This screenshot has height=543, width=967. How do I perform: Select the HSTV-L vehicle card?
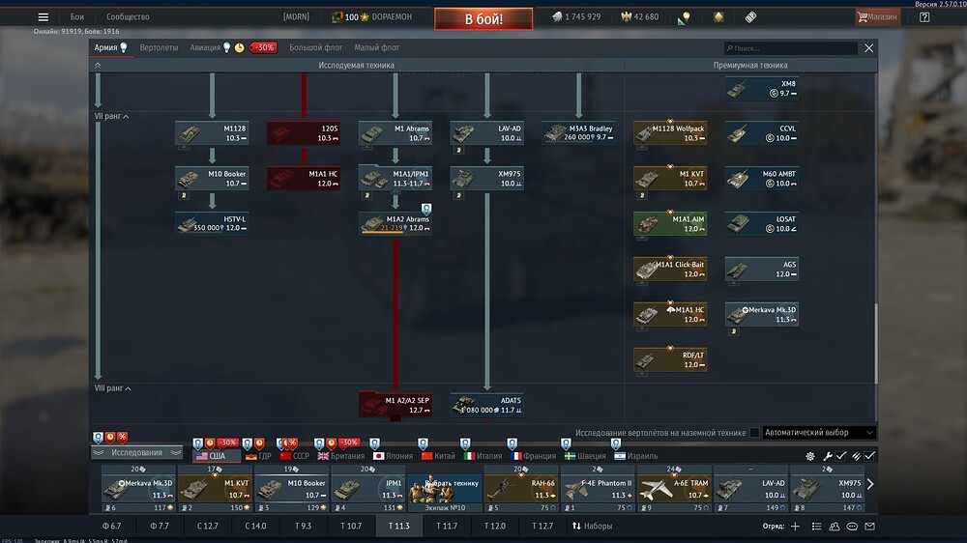[212, 224]
